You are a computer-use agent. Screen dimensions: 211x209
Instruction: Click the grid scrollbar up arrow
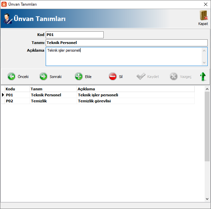(207, 89)
